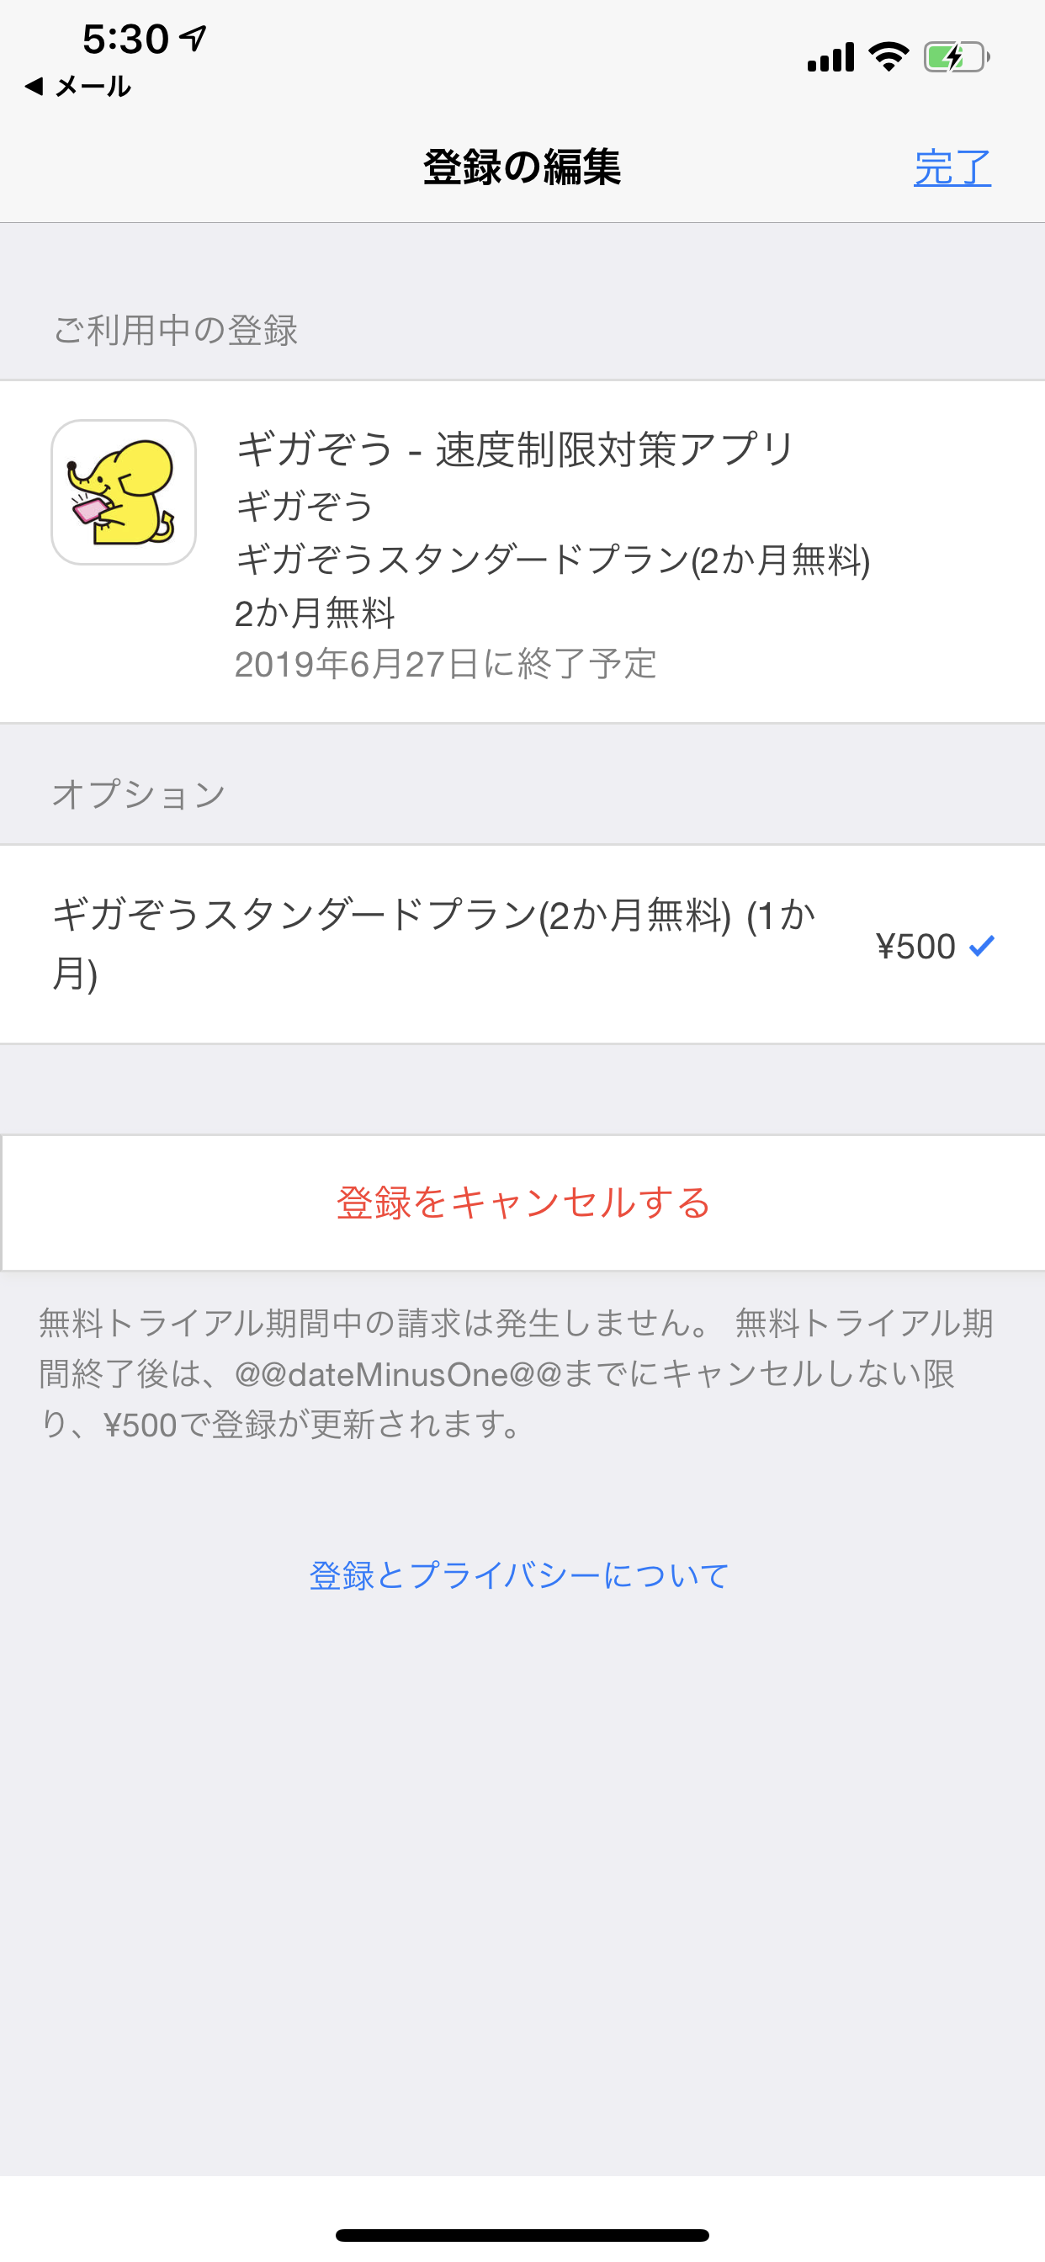Tap the ご利用中の登録 section header

[176, 330]
